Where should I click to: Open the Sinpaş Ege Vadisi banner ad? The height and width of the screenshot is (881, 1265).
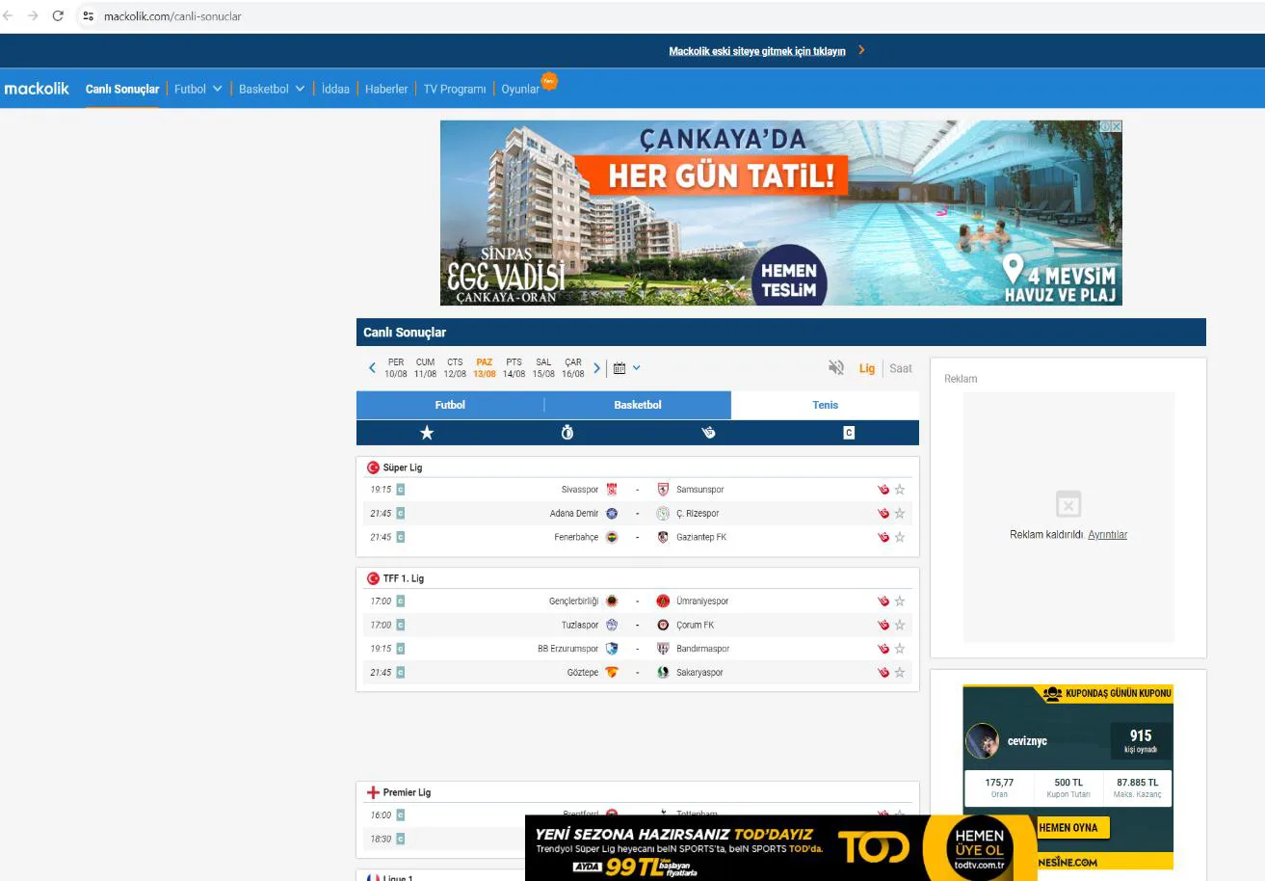coord(781,213)
